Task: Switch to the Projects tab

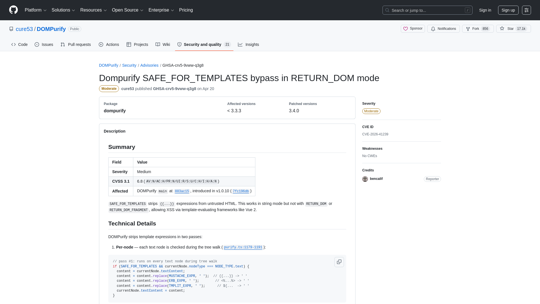Action: pyautogui.click(x=137, y=44)
